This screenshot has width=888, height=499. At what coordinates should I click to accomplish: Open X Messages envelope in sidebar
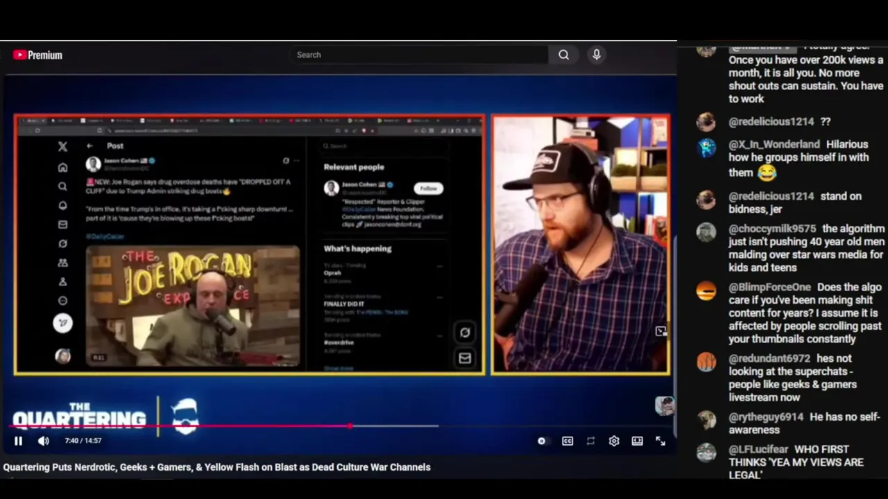coord(62,225)
